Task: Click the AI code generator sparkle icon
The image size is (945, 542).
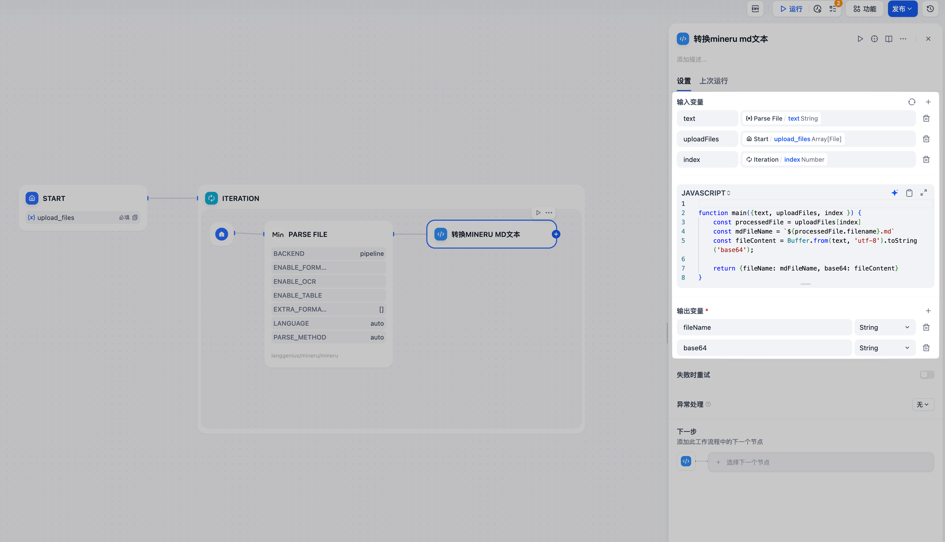Action: coord(894,193)
